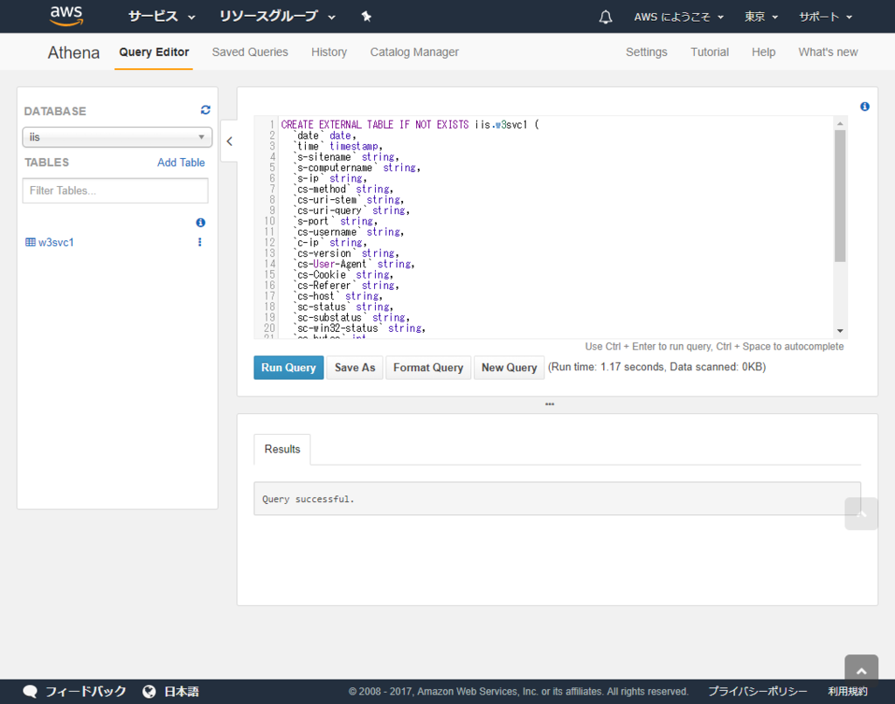Open the AWS にようこそ account dropdown
The width and height of the screenshot is (895, 704).
click(678, 17)
